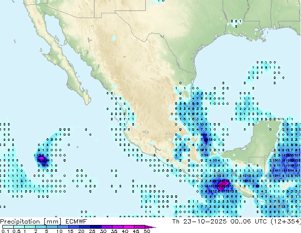The image size is (301, 233).
Task: Click the '00..06 UTC' time range text
Action: pos(249,222)
